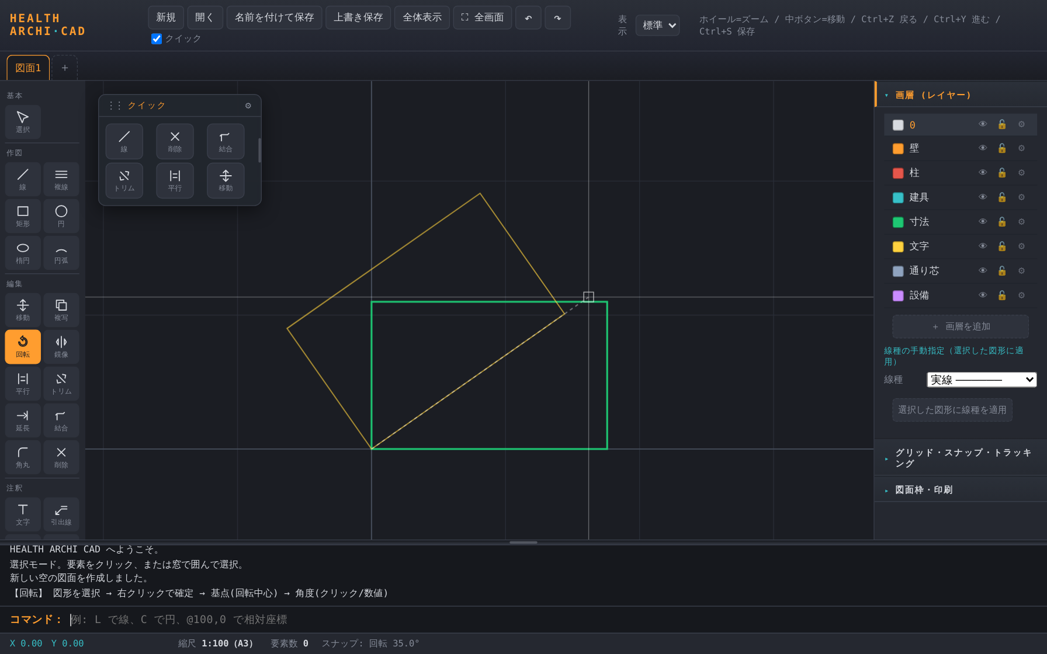The image size is (1047, 654).
Task: Select the 角丸 fillet tool
Action: click(23, 457)
